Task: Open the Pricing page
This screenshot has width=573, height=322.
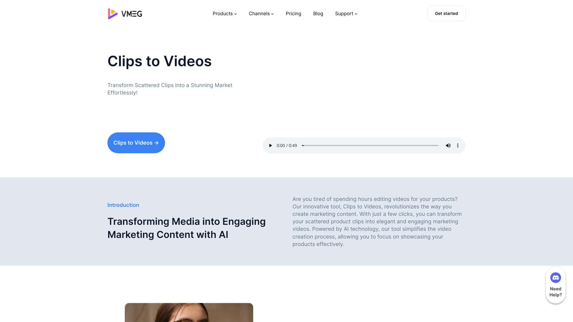Action: pos(293,13)
